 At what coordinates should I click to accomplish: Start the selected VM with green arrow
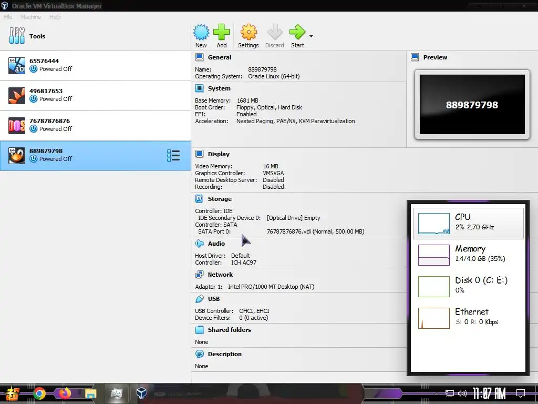[297, 32]
